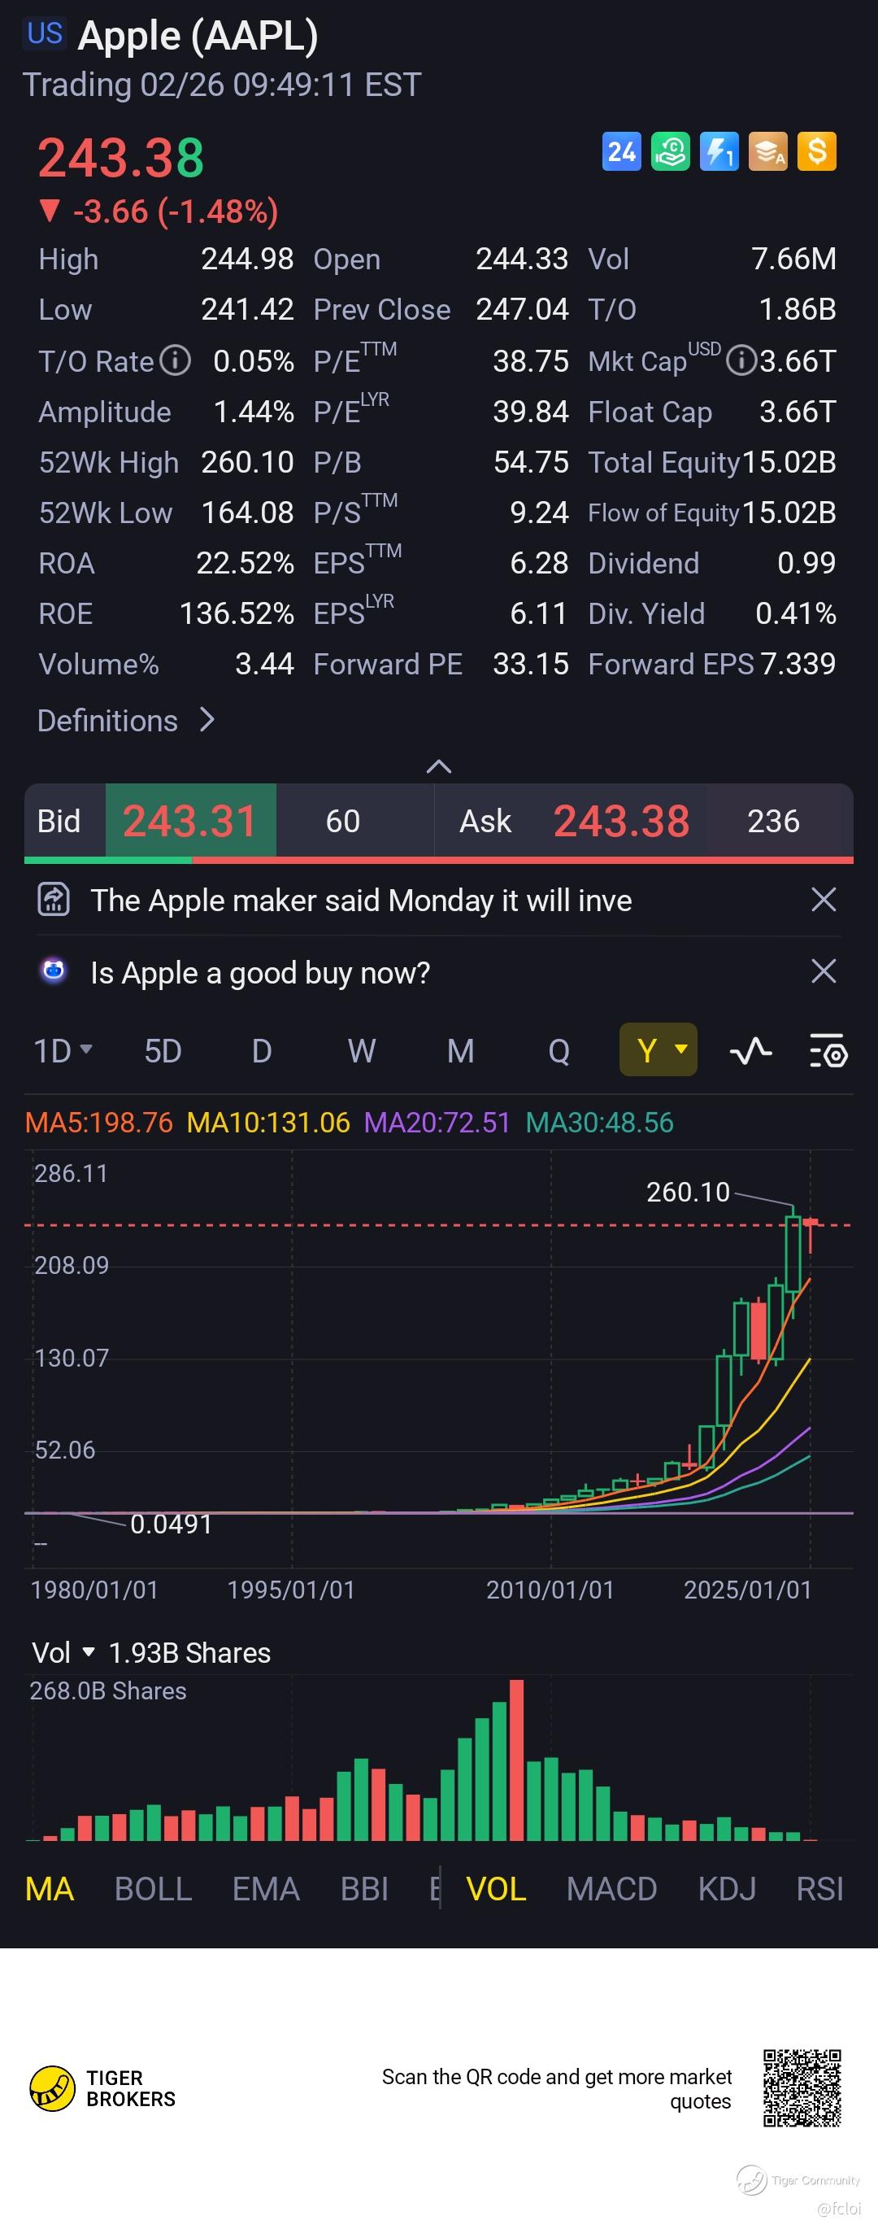This screenshot has width=878, height=2229.
Task: Select the KDJ sub-chart indicator
Action: coord(727,1889)
